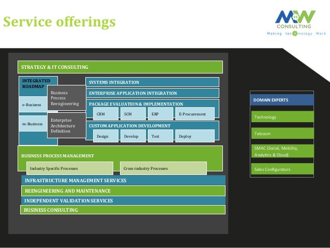Screen dimensions: 330x248
Task: Click Business Process Reengineering box
Action: click(67, 98)
